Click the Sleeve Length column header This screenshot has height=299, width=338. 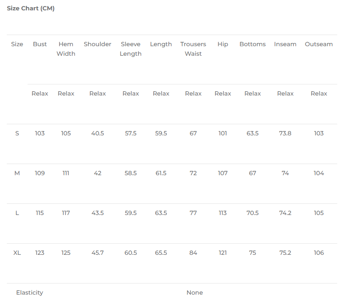pos(130,49)
